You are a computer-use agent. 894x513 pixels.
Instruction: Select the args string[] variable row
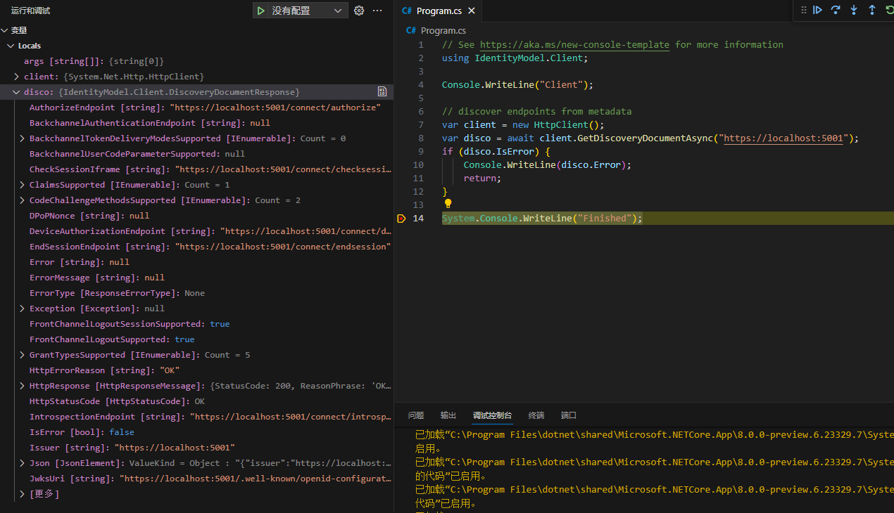(x=196, y=61)
